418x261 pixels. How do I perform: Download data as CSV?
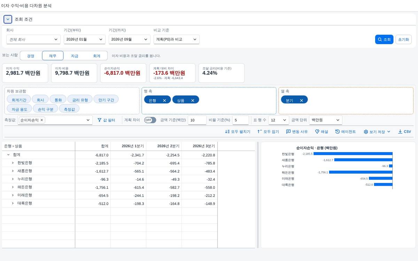[x=404, y=132]
